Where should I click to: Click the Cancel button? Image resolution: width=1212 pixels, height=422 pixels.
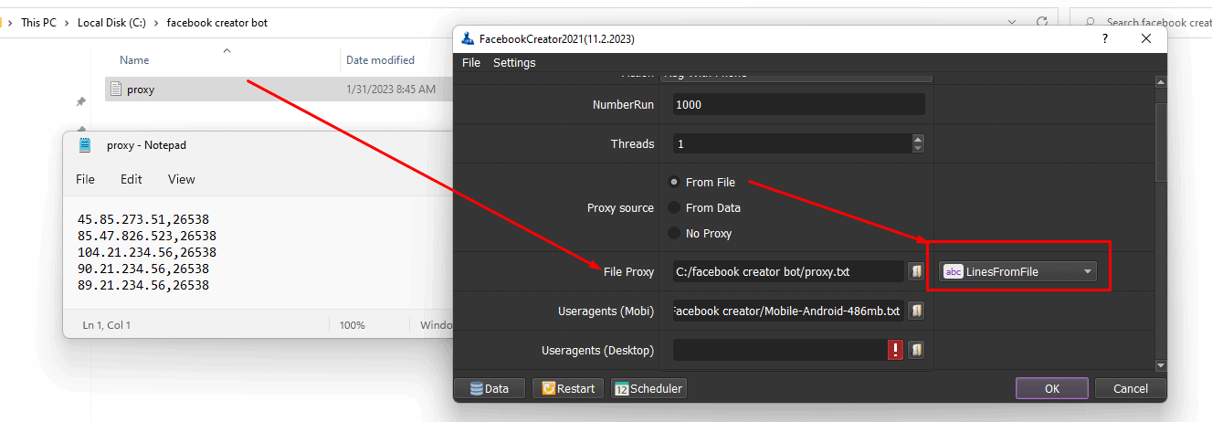[1131, 388]
